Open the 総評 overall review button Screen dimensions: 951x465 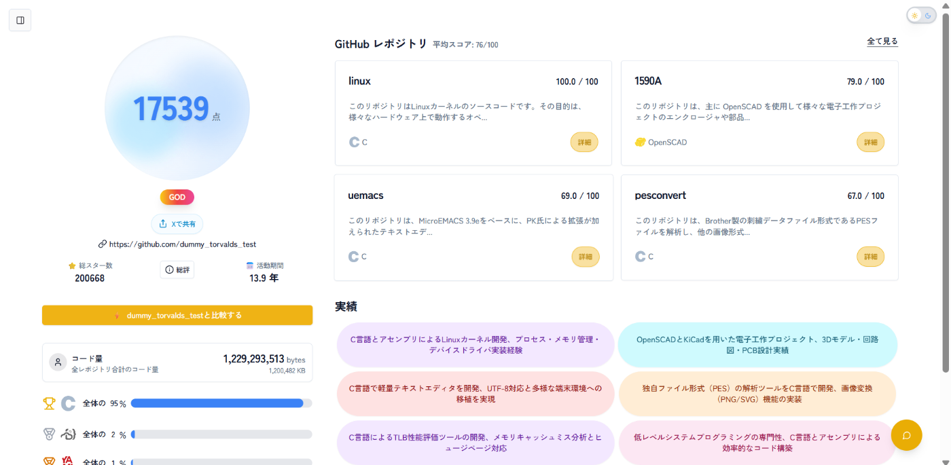click(177, 270)
